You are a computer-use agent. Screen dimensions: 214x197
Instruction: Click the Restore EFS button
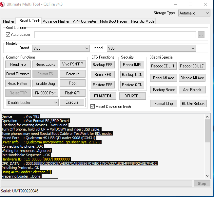pos(103,85)
